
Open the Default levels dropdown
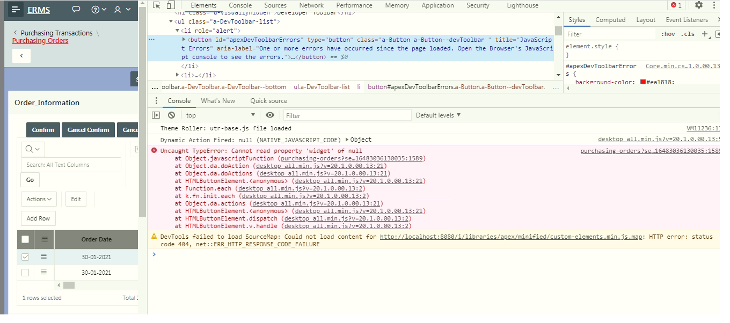(x=438, y=115)
